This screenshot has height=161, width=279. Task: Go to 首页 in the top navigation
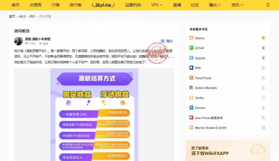(x=15, y=5)
